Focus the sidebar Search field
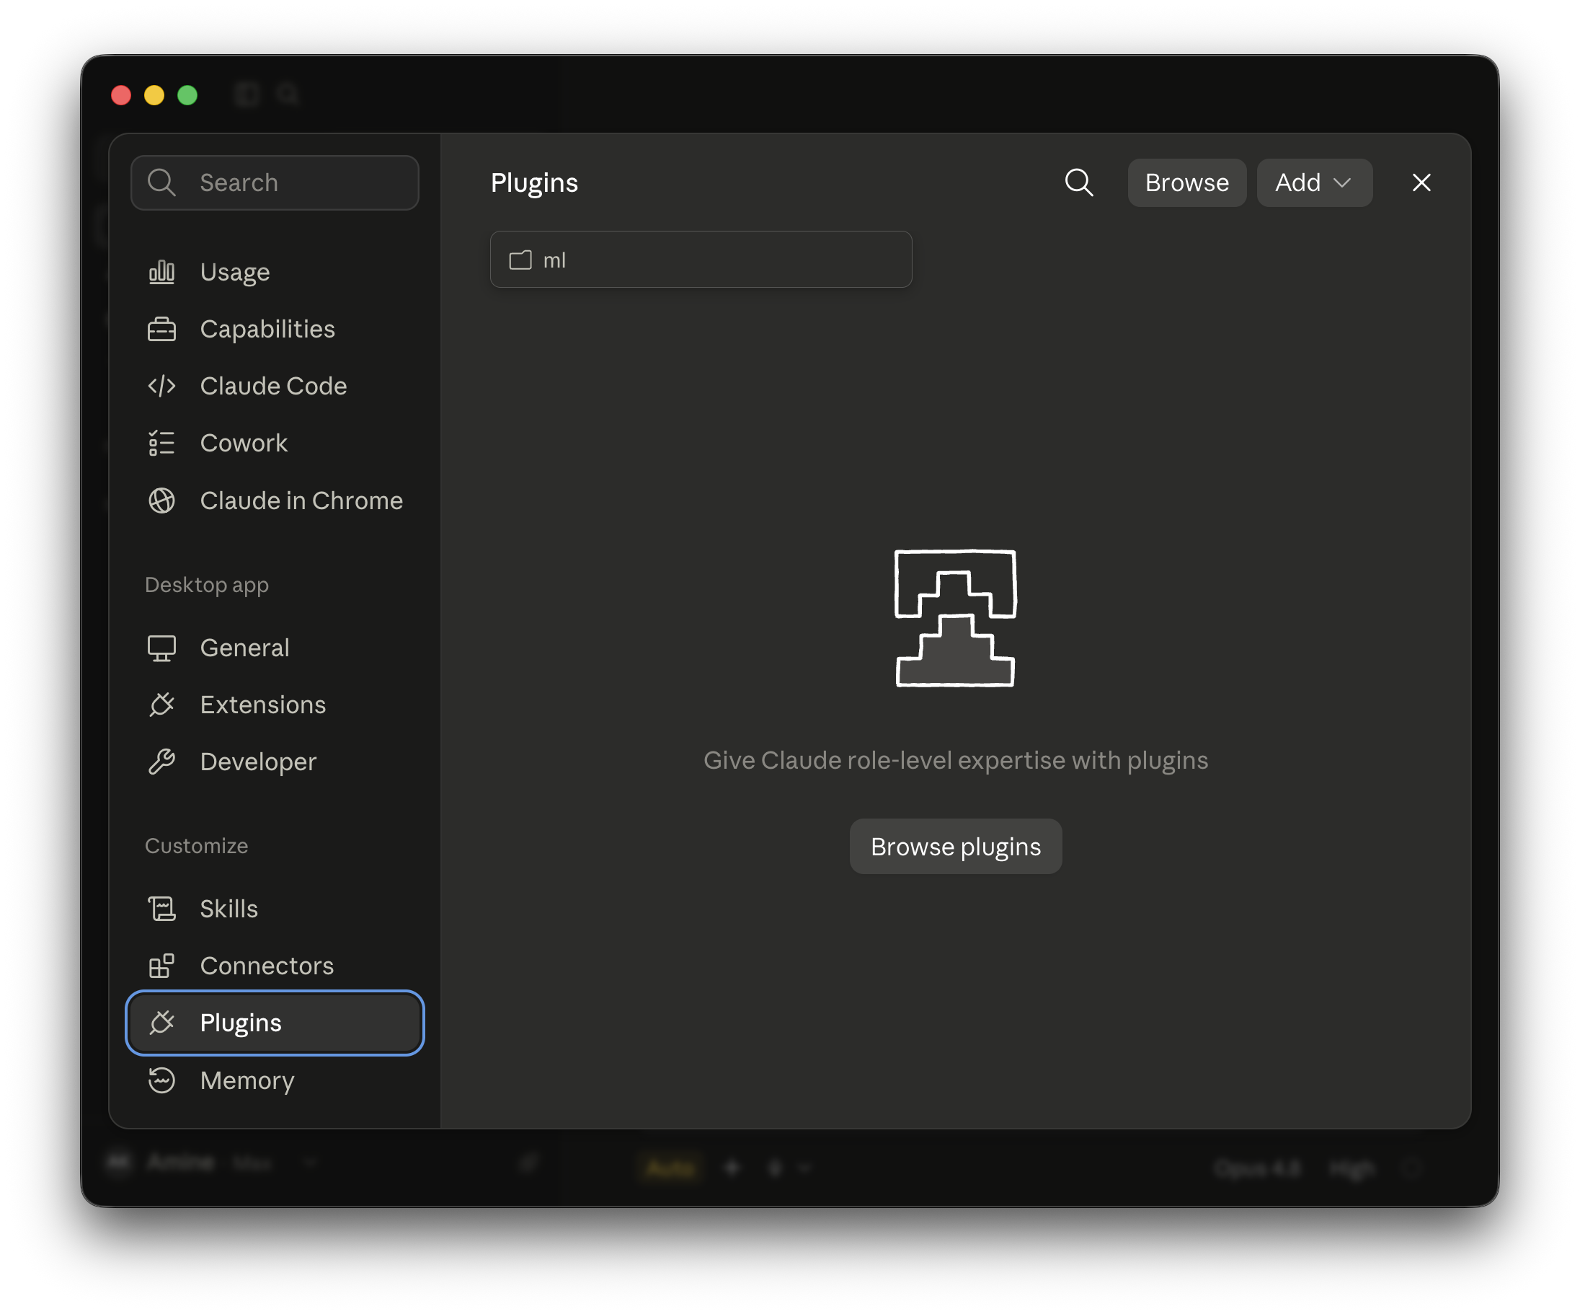 tap(275, 182)
